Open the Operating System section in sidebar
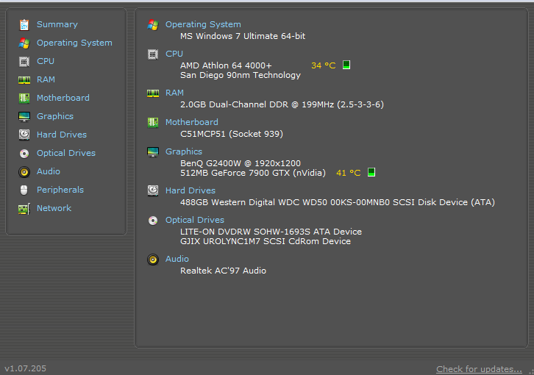 [x=74, y=43]
